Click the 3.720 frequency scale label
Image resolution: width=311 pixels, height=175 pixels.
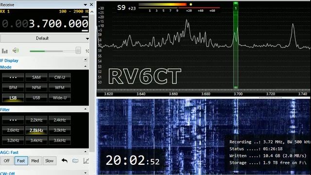click(270, 94)
